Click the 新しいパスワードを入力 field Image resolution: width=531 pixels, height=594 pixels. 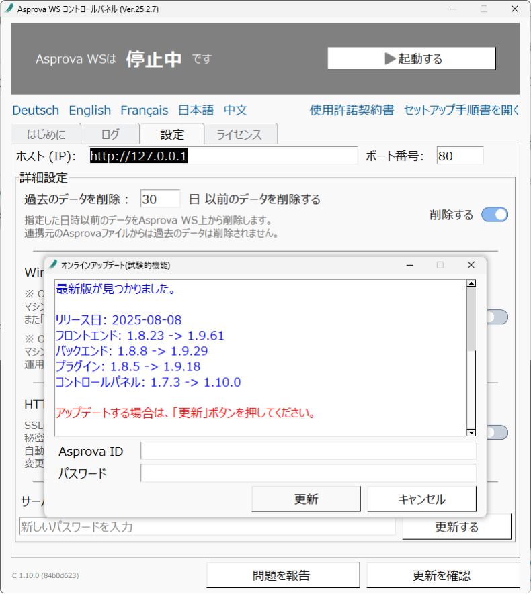[x=208, y=527]
